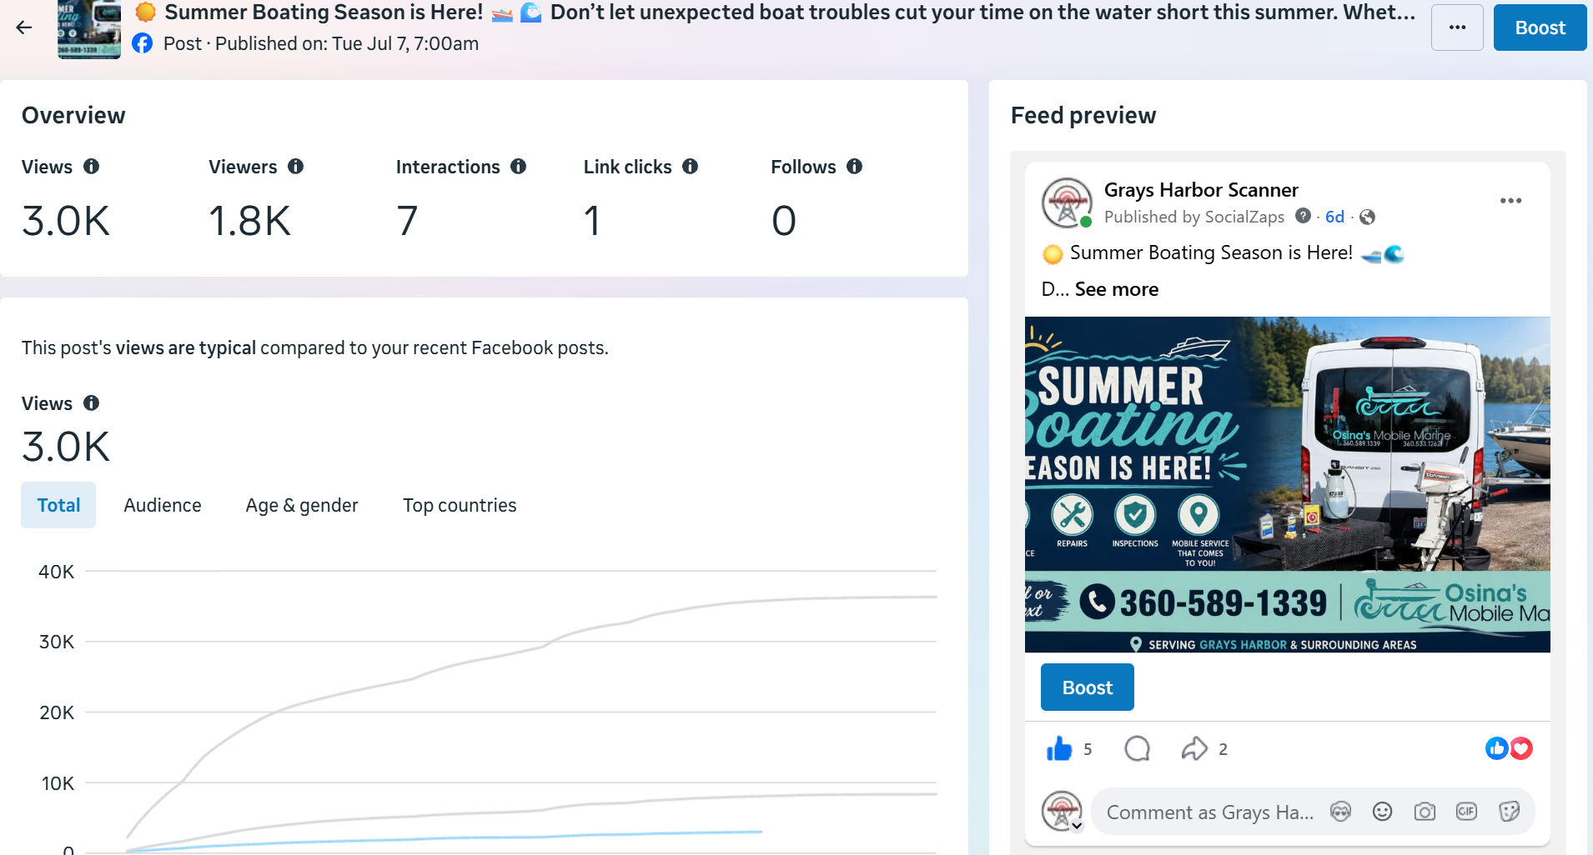Select the Total tab
The width and height of the screenshot is (1593, 855).
pyautogui.click(x=58, y=505)
